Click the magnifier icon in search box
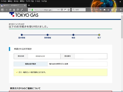 [74, 10]
